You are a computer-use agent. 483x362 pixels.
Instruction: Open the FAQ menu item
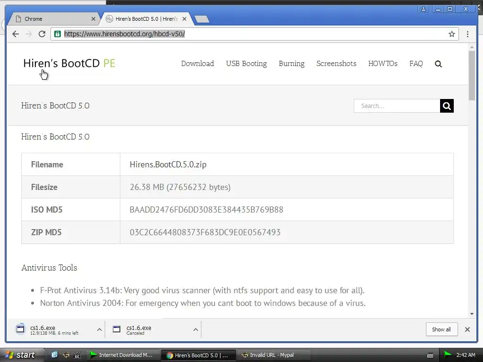point(416,64)
